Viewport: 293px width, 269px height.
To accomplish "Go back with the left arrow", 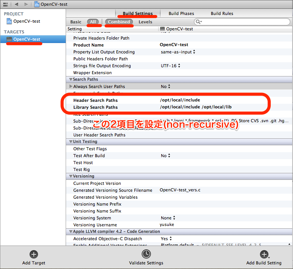I will coord(17,4).
